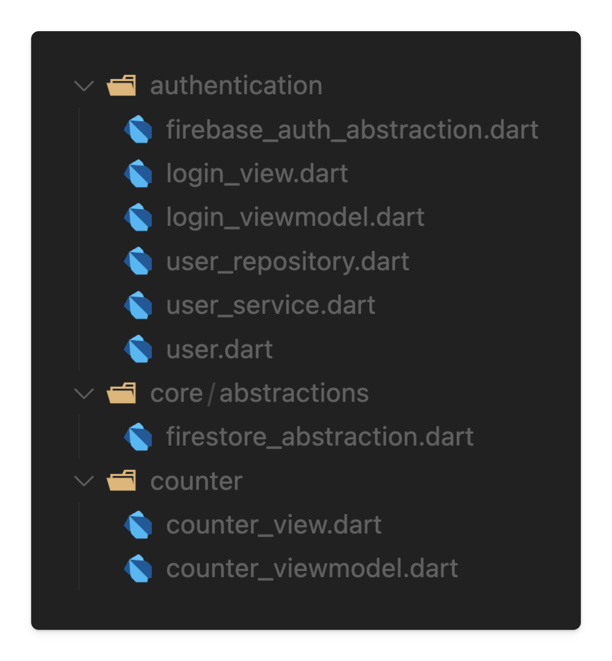
Task: Click Dart icon beside counter_view.dart
Action: pos(138,525)
